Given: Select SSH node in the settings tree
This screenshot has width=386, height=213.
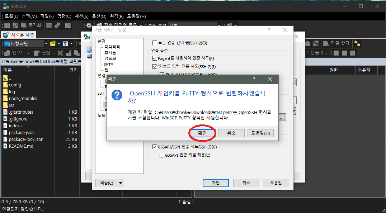Looking at the screenshot, I should click(101, 93).
